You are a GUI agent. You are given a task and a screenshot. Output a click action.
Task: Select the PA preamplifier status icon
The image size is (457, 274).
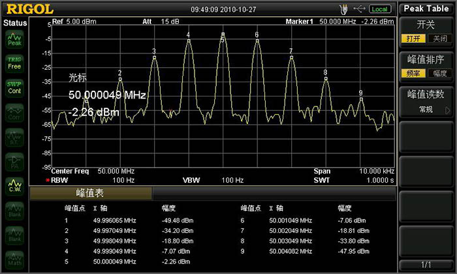click(14, 162)
